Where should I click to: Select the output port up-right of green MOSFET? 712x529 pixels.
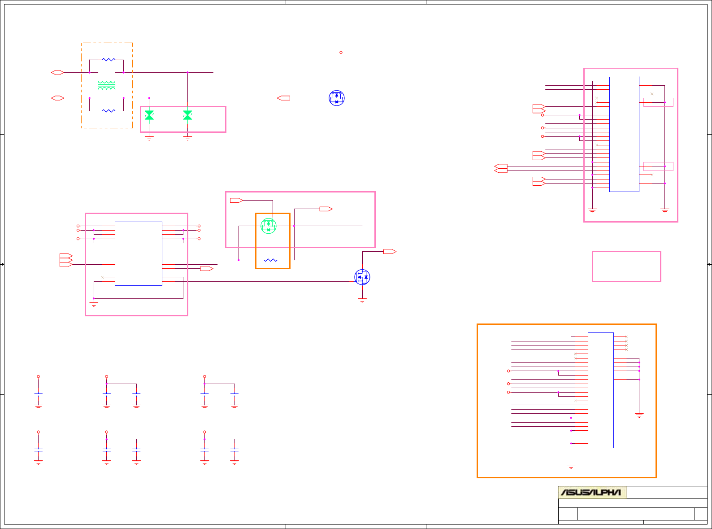[326, 209]
